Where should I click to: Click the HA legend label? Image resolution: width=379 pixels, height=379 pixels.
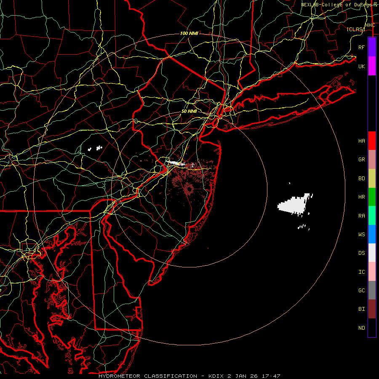tap(361, 141)
